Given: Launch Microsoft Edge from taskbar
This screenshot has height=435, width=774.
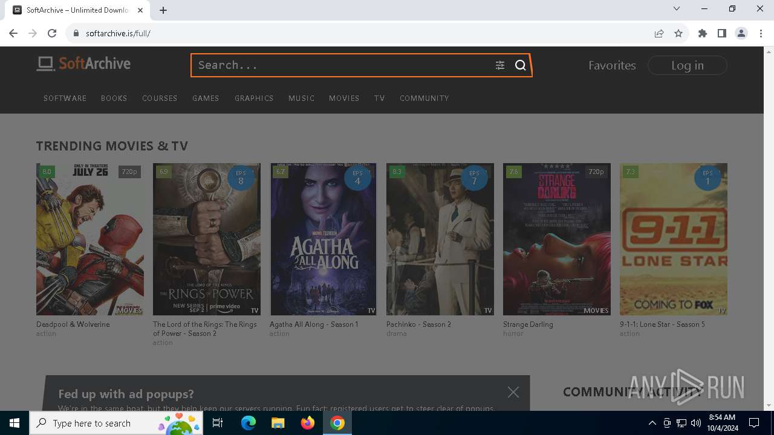Looking at the screenshot, I should [x=249, y=423].
